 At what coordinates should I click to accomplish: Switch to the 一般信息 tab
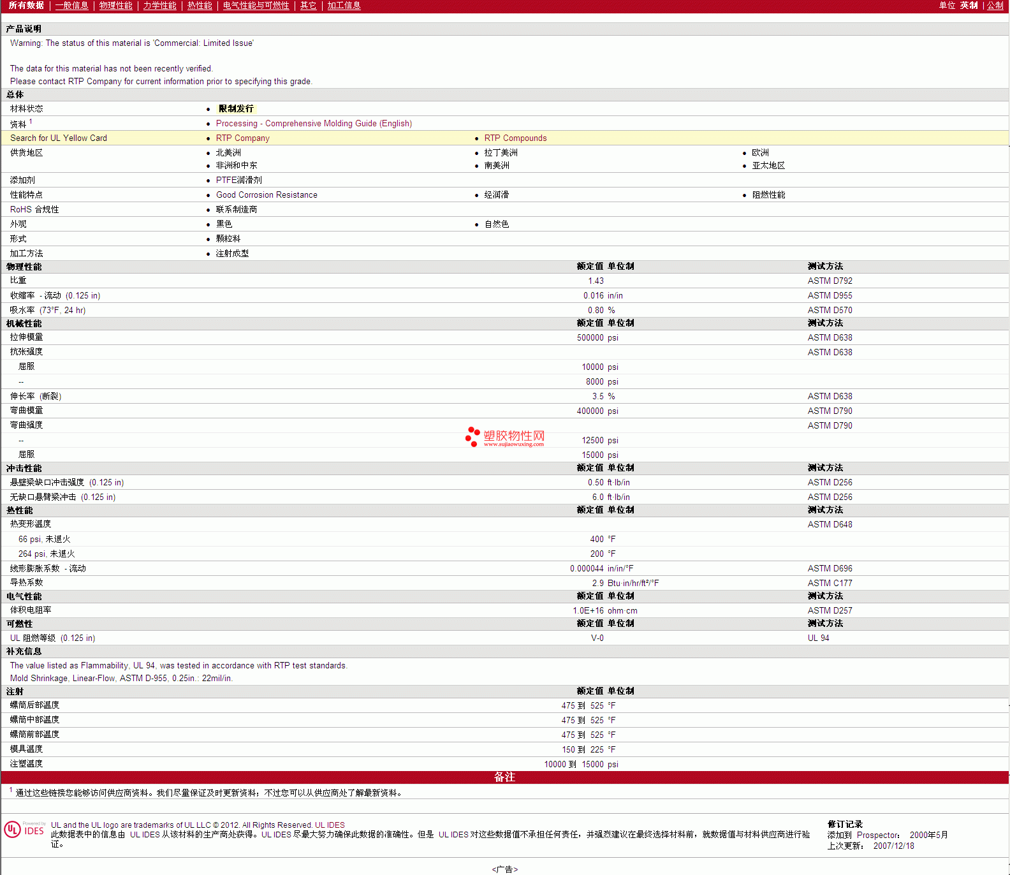[x=71, y=5]
